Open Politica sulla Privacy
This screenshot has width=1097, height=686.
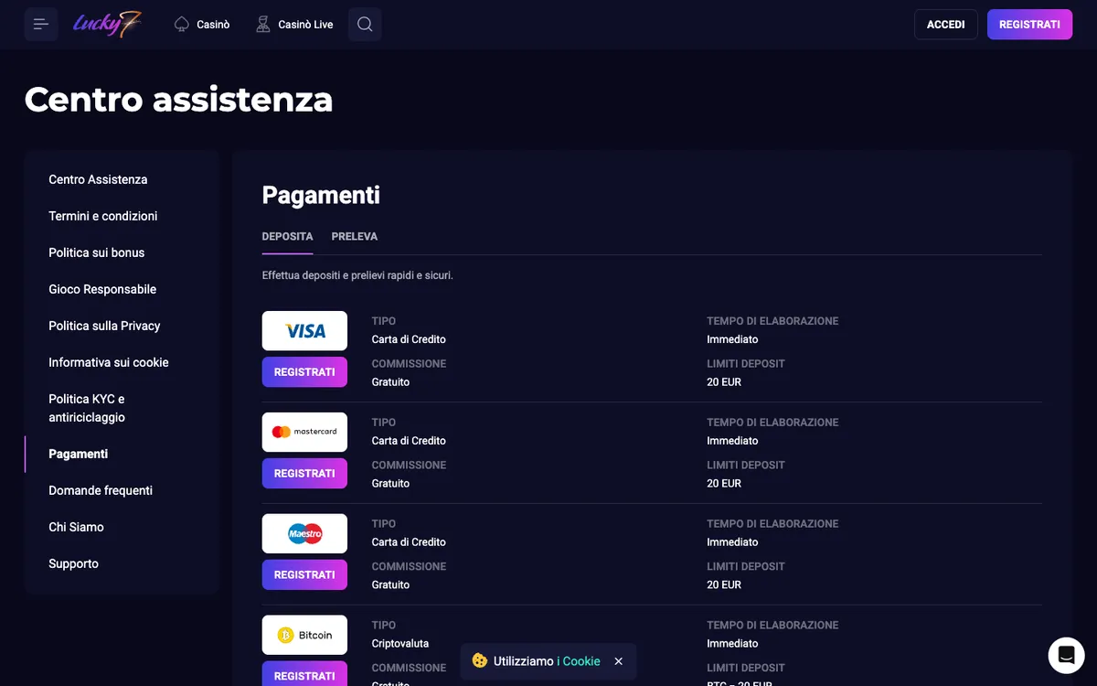click(x=104, y=326)
